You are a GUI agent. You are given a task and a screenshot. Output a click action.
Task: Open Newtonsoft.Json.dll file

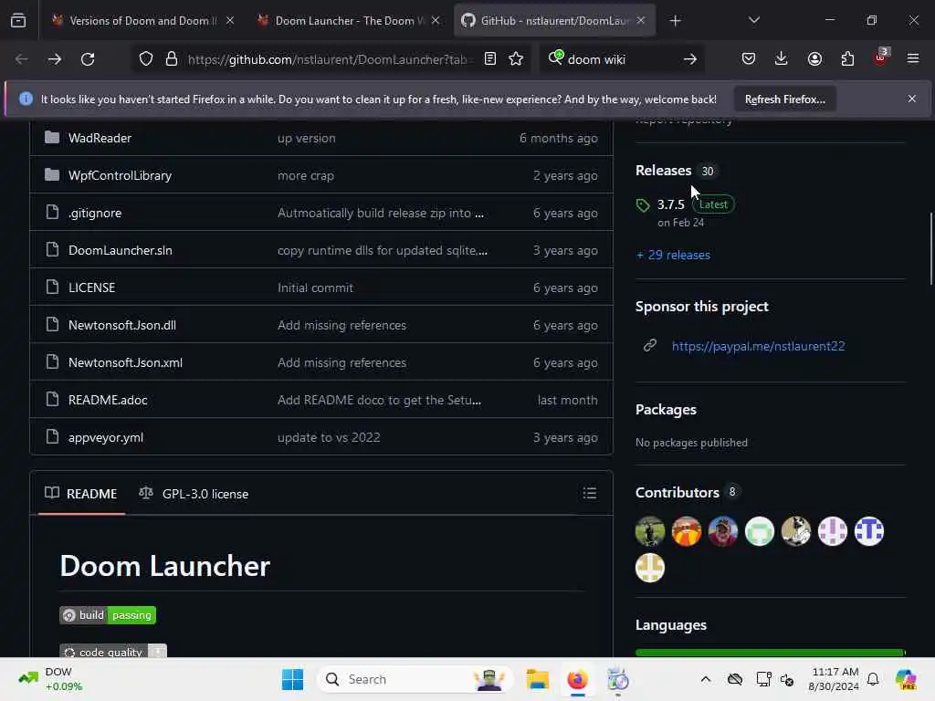(122, 326)
